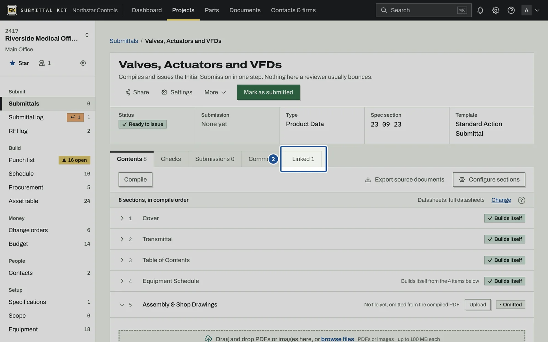Go back to Submittals breadcrumb
The image size is (548, 342).
pos(124,41)
